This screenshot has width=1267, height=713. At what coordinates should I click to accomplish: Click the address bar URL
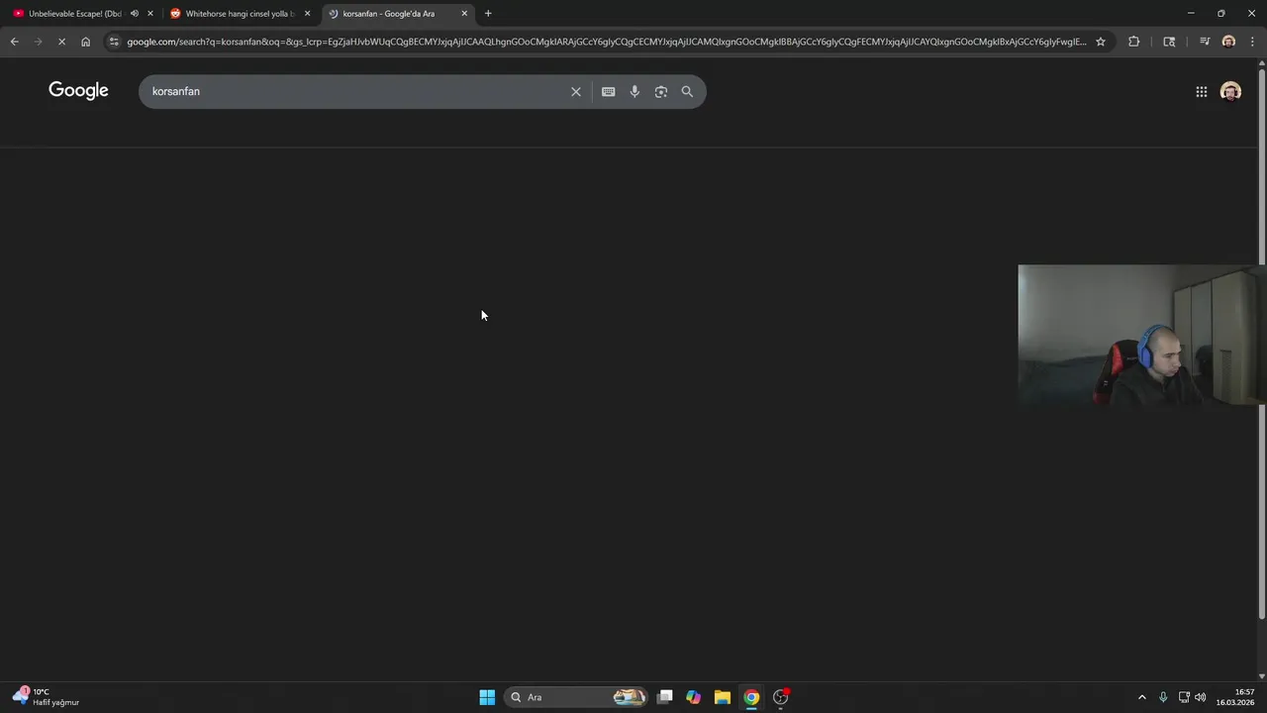606,42
